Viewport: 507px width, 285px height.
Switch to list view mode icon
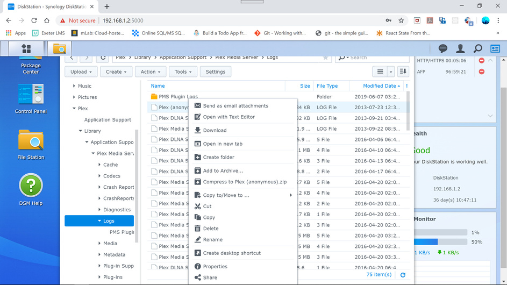point(380,72)
